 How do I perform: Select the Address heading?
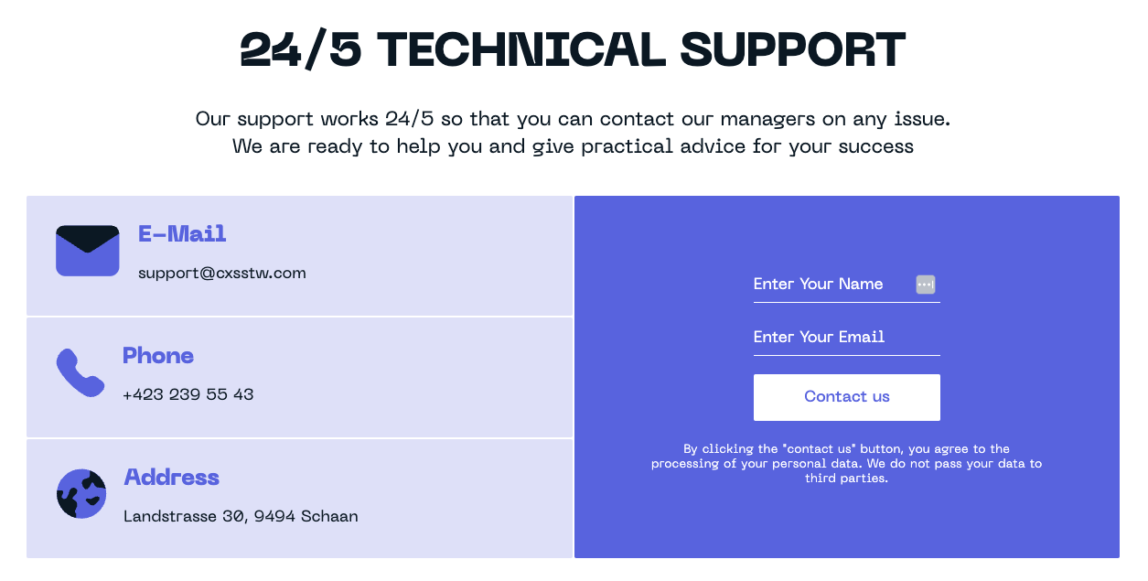coord(171,478)
